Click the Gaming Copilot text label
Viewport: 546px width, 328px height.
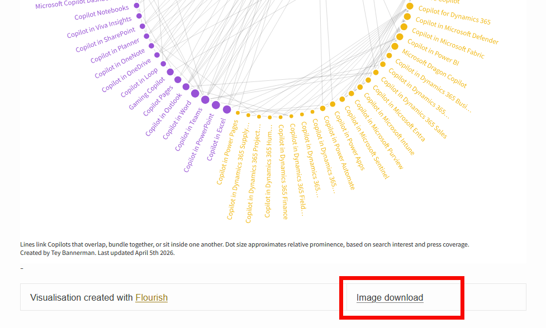[148, 93]
